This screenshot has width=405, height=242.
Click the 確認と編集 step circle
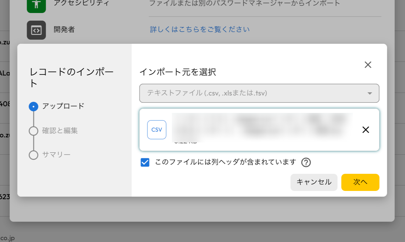click(33, 131)
